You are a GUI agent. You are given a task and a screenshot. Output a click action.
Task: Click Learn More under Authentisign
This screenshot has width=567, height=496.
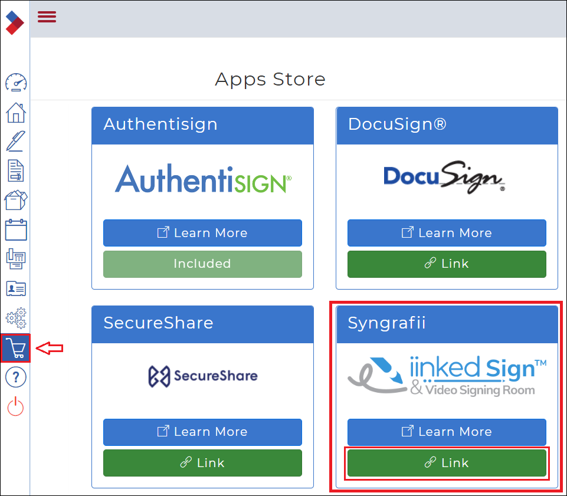point(202,233)
